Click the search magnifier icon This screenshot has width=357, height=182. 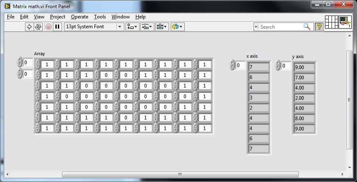click(307, 27)
